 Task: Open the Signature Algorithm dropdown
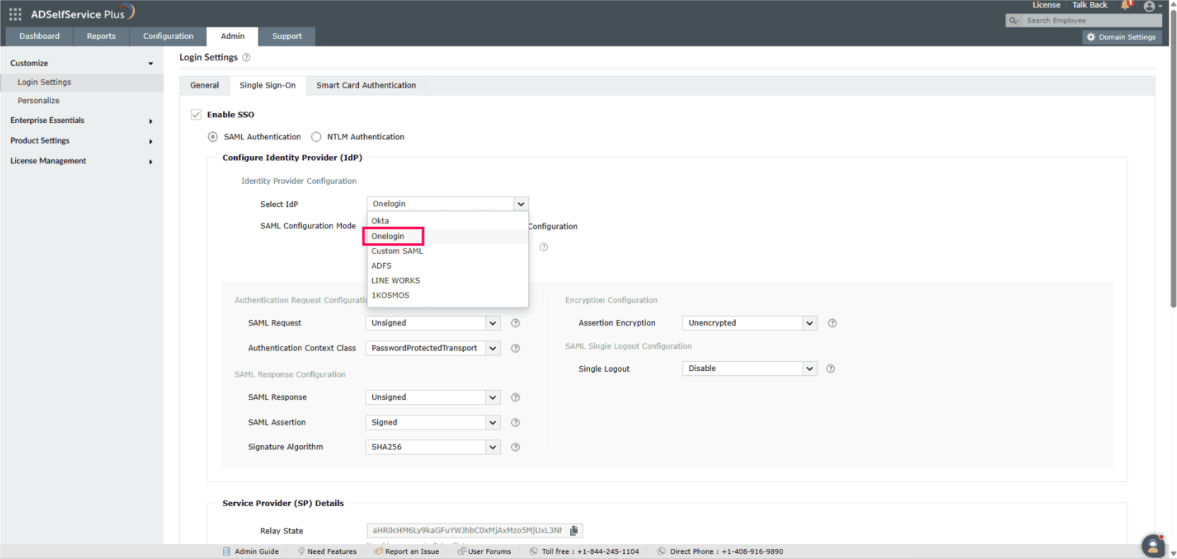coord(433,447)
